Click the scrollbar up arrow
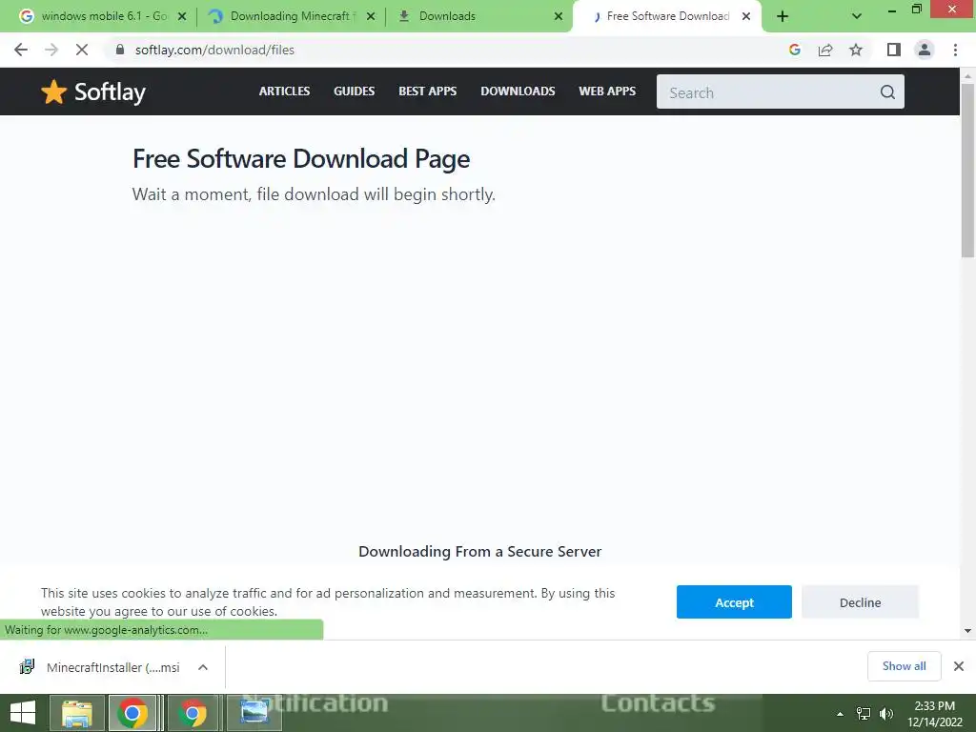Image resolution: width=976 pixels, height=732 pixels. pyautogui.click(x=967, y=76)
